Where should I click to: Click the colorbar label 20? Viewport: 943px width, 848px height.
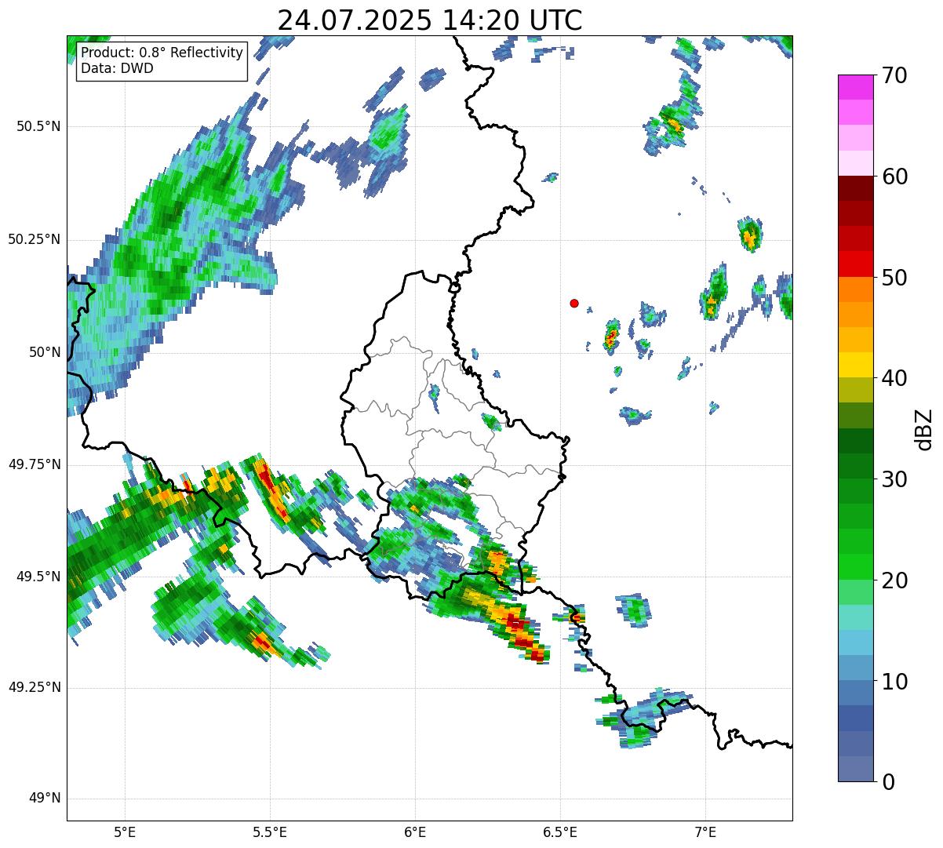point(894,580)
